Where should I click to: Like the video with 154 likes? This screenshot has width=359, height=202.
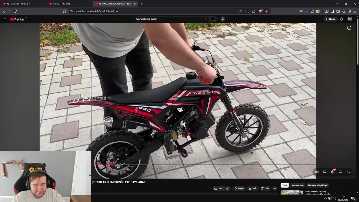pyautogui.click(x=218, y=188)
